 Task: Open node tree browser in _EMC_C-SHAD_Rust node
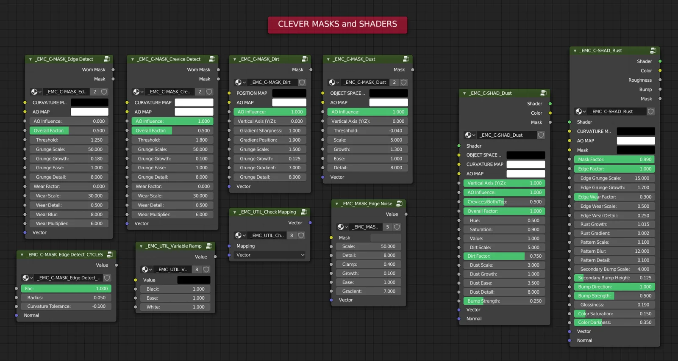pyautogui.click(x=581, y=111)
